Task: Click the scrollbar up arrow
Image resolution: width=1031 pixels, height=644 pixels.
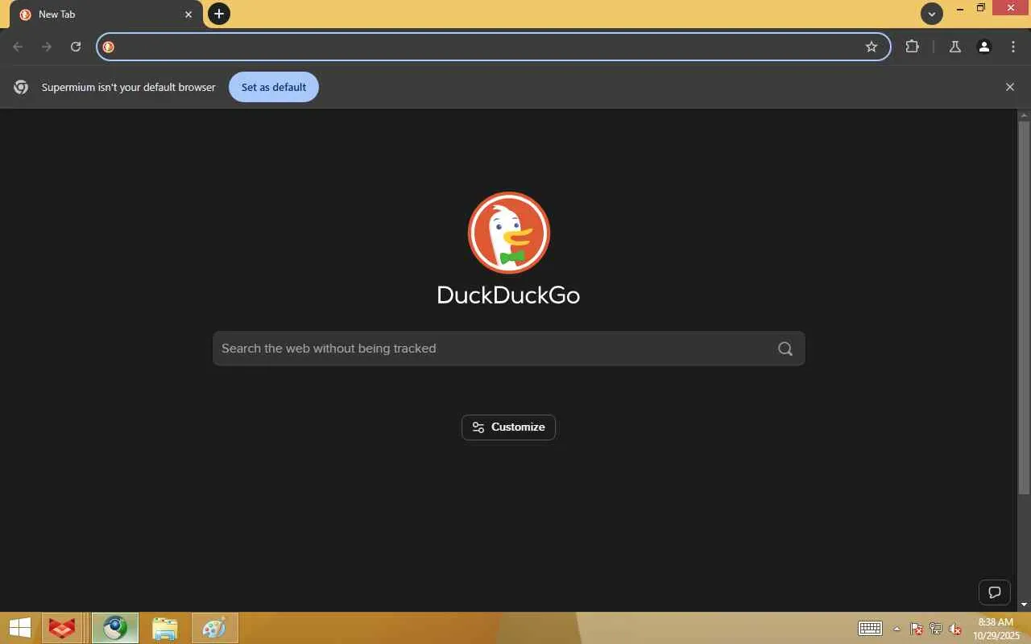Action: click(x=1025, y=115)
